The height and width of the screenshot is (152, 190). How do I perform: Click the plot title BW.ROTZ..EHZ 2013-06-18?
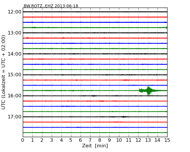tap(51, 6)
